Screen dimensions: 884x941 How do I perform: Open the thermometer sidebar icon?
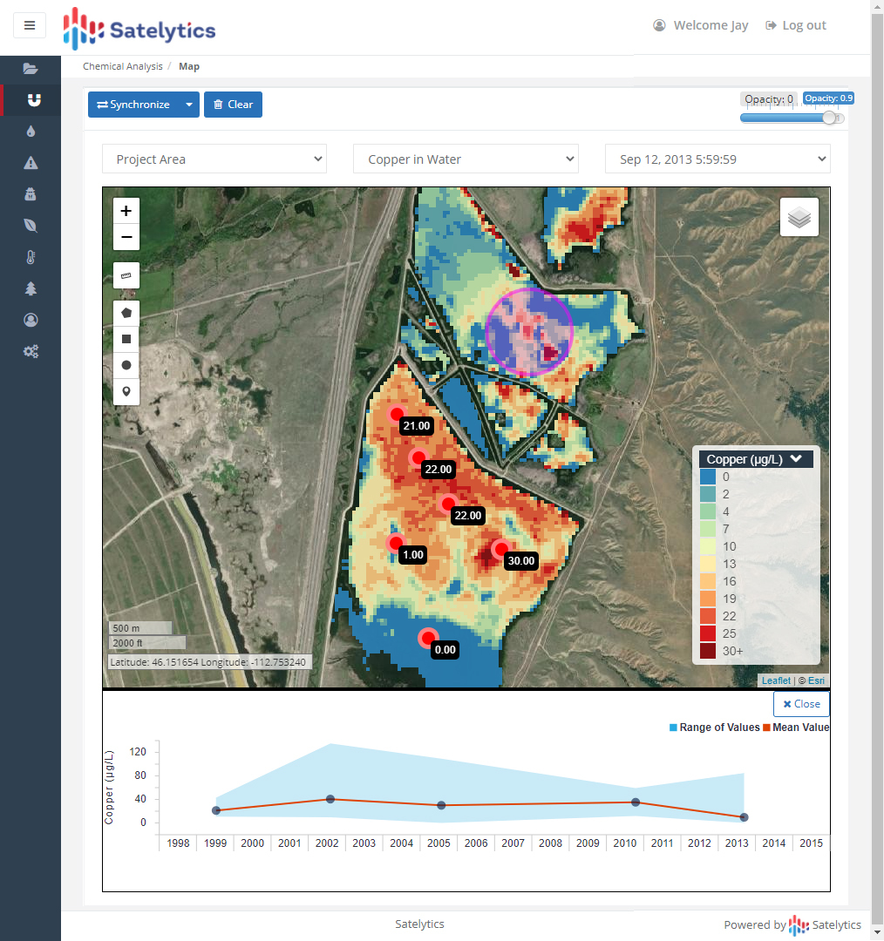[x=31, y=257]
